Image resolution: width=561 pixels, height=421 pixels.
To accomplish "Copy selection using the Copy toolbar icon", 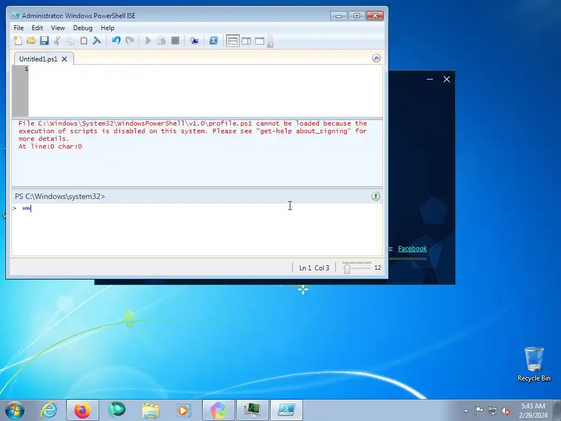I will pyautogui.click(x=71, y=41).
